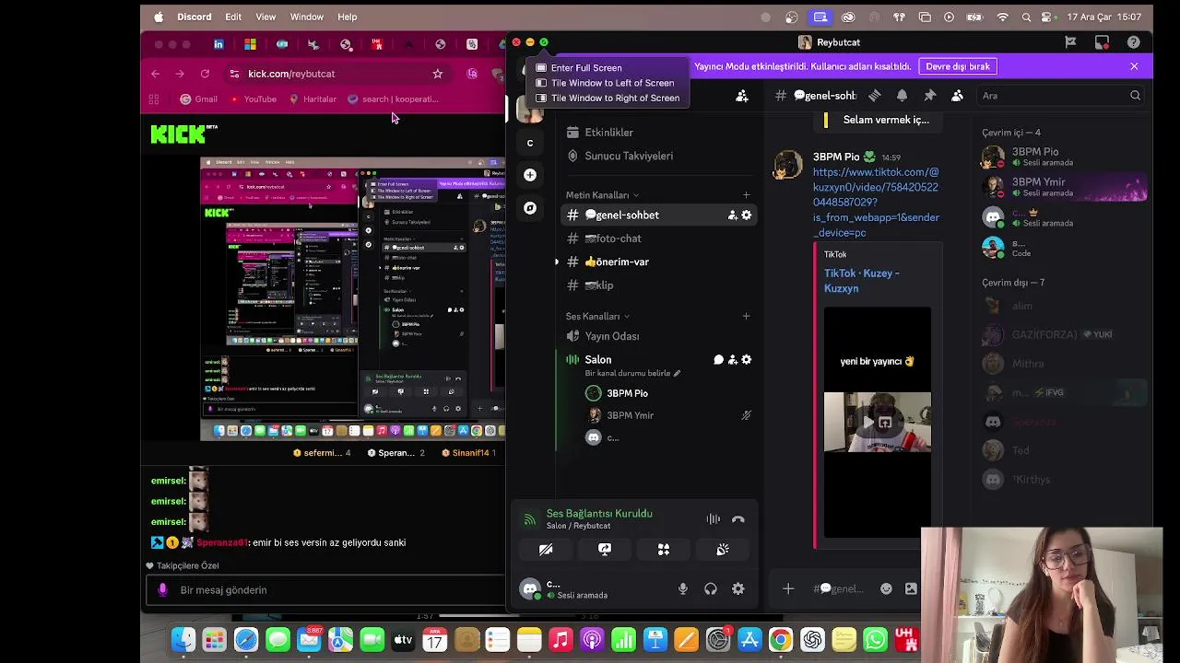Screen dimensions: 1180x663
Task: Choose Tile Window to Left of Screen
Action: pyautogui.click(x=612, y=83)
